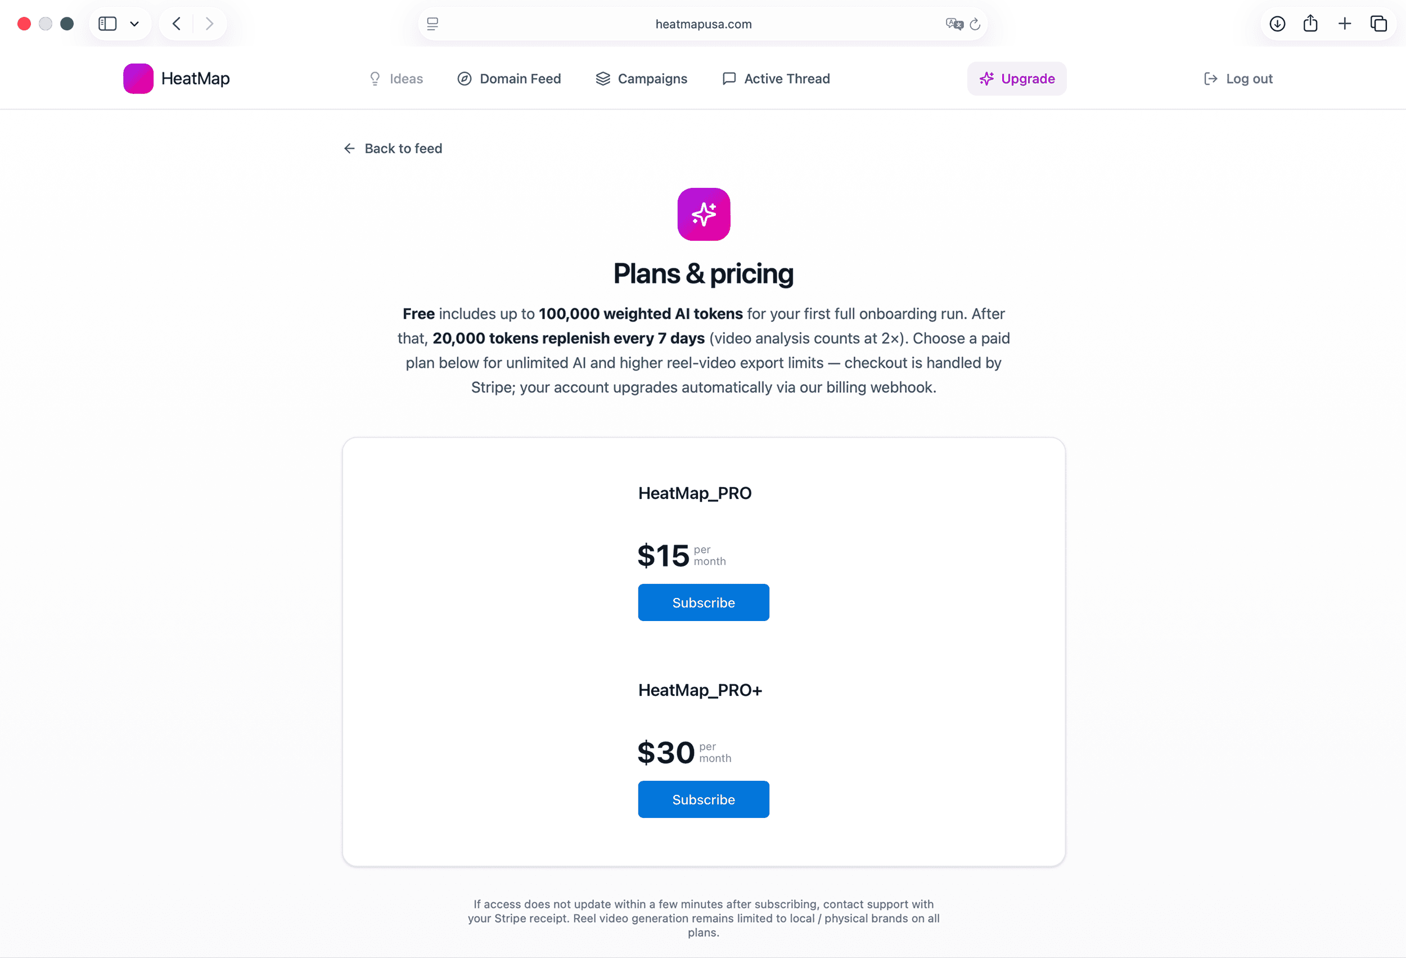1406x958 pixels.
Task: Show browser downloads
Action: click(x=1277, y=24)
